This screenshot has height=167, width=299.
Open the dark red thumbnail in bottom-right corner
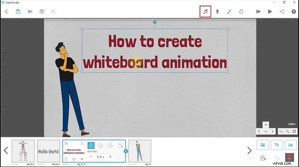pyautogui.click(x=289, y=157)
